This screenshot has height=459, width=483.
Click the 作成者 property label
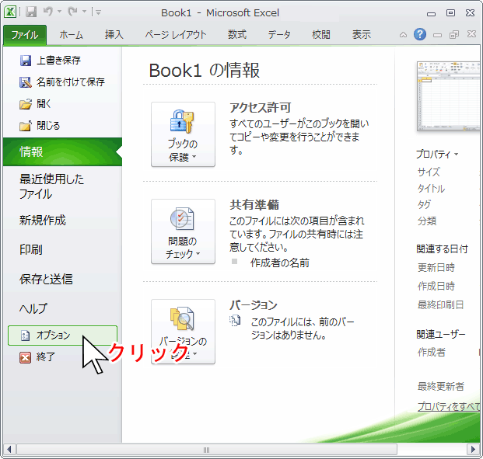click(x=431, y=352)
